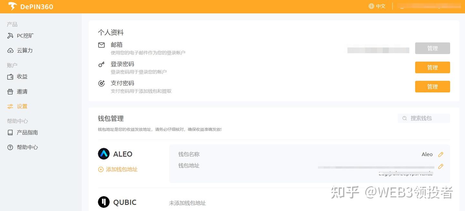465x211 pixels.
Task: Open 云算力 cloud computing power section
Action: [10, 50]
